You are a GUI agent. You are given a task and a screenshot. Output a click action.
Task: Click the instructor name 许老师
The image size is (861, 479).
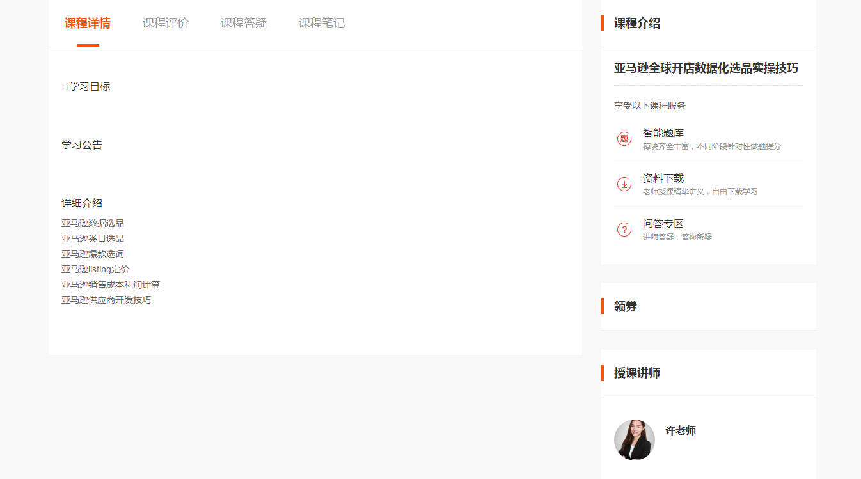681,431
